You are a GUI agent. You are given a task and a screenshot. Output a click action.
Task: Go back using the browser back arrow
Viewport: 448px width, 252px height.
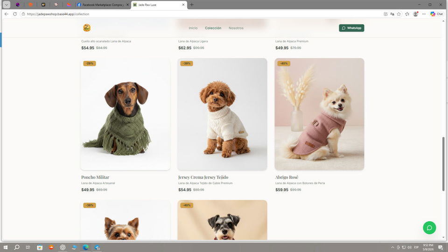6,14
